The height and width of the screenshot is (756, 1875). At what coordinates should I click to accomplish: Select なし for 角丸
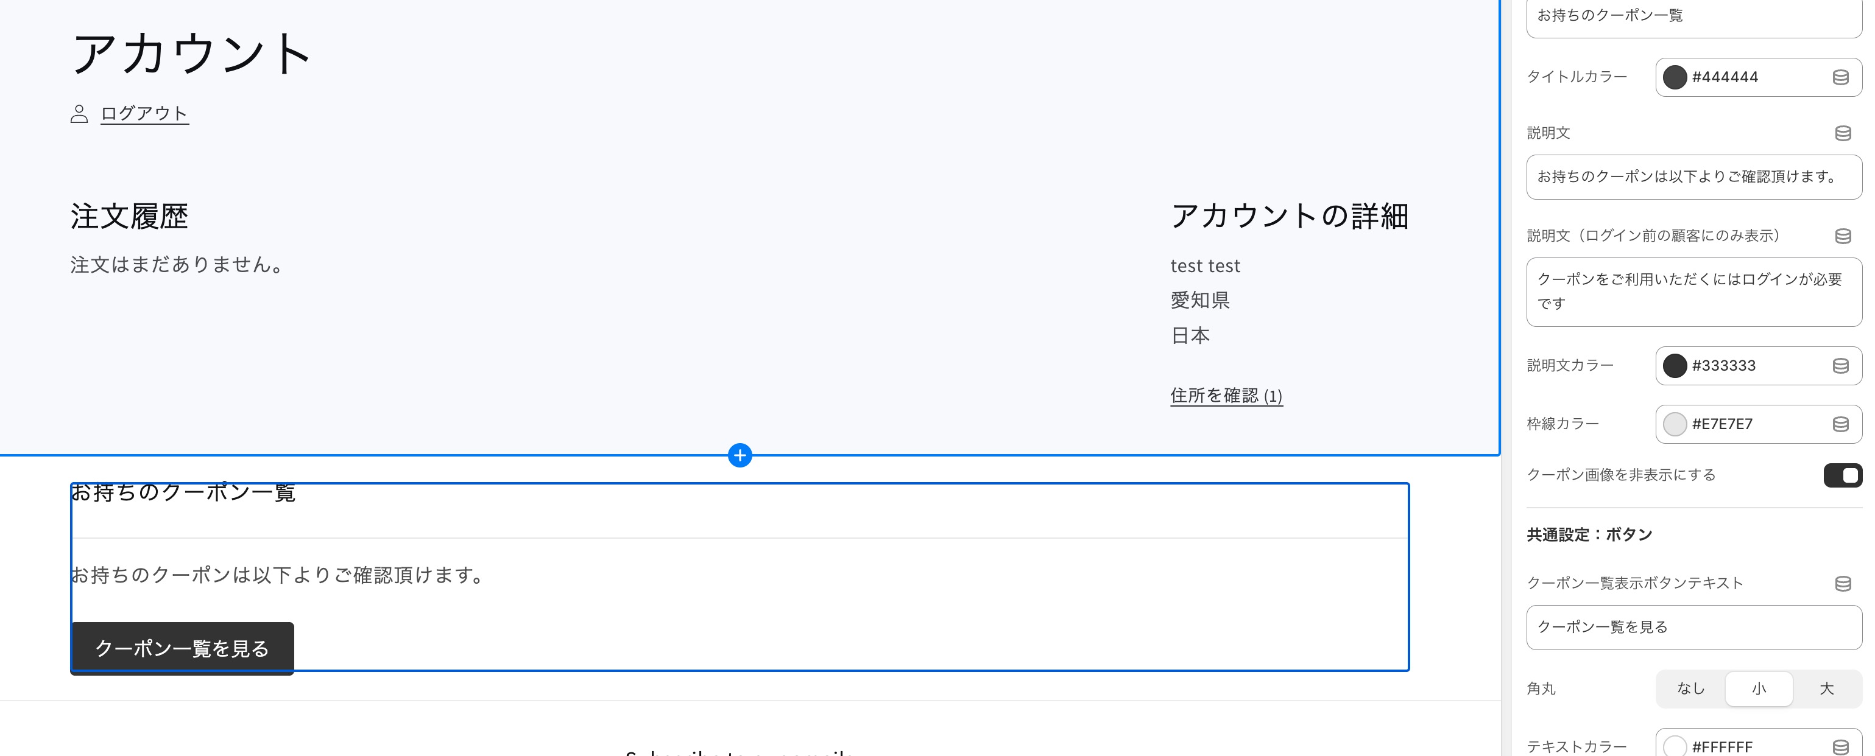(x=1690, y=688)
